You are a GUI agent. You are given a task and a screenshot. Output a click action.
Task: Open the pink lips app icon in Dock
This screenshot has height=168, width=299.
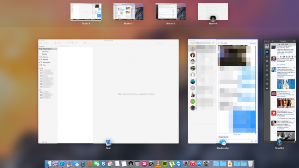click(x=144, y=163)
